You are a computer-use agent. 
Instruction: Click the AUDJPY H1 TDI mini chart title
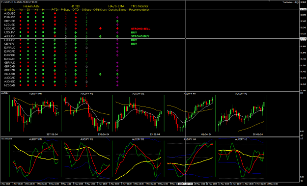click(x=241, y=139)
